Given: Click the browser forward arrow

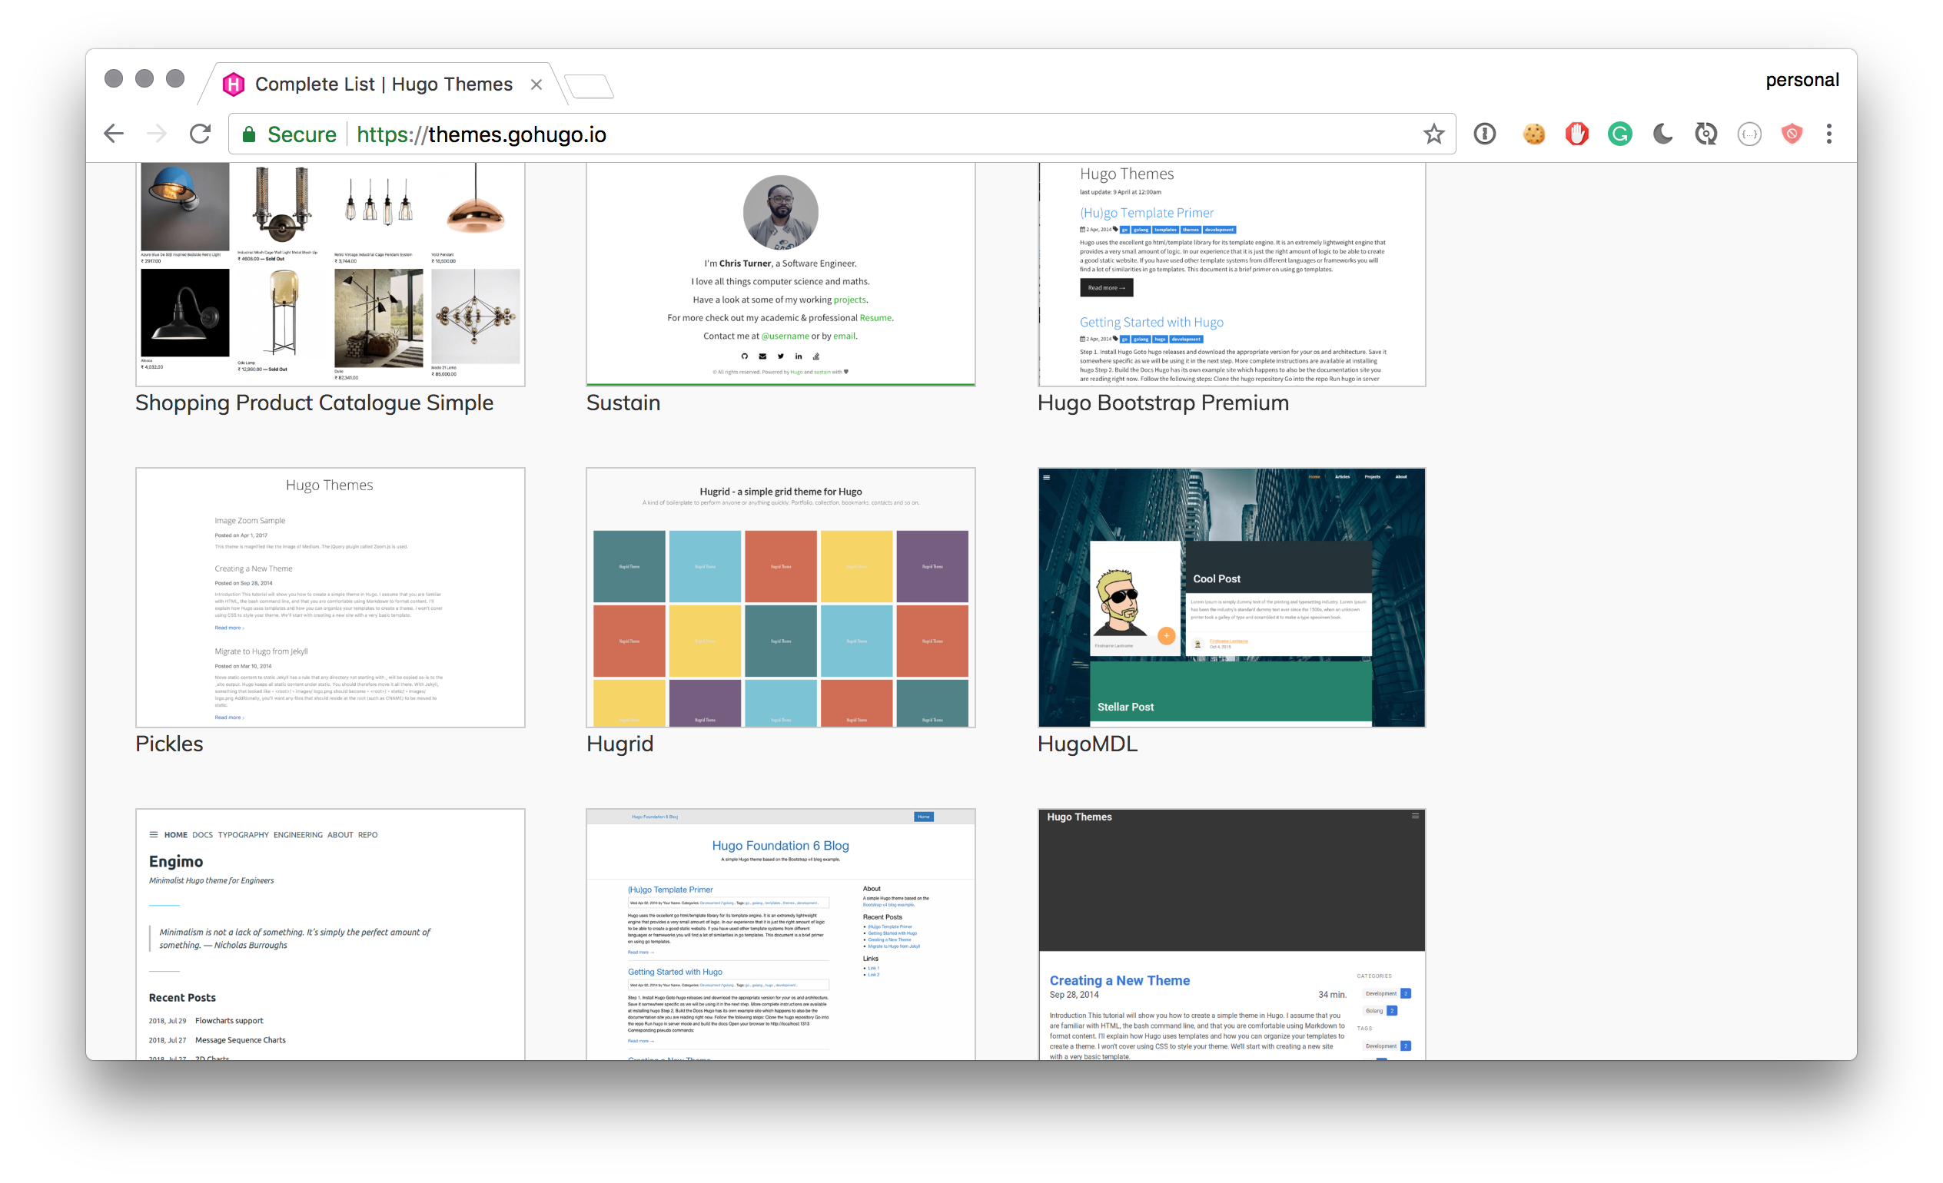Looking at the screenshot, I should 157,134.
